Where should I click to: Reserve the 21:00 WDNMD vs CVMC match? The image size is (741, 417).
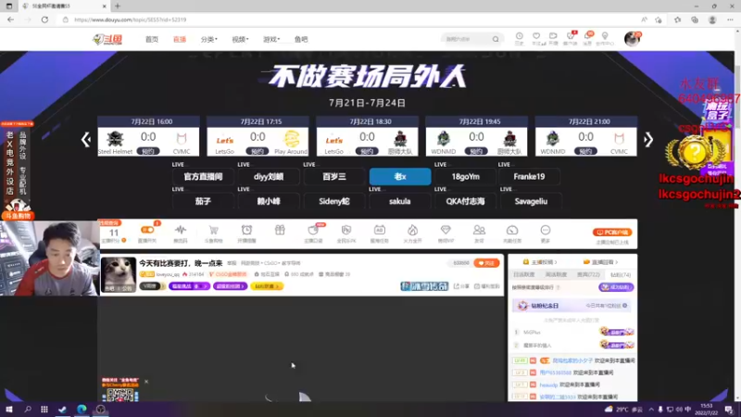point(585,151)
